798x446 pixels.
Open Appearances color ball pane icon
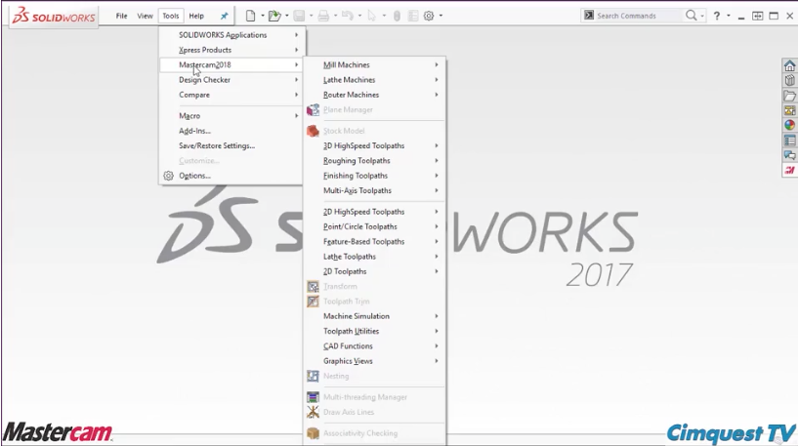click(789, 125)
